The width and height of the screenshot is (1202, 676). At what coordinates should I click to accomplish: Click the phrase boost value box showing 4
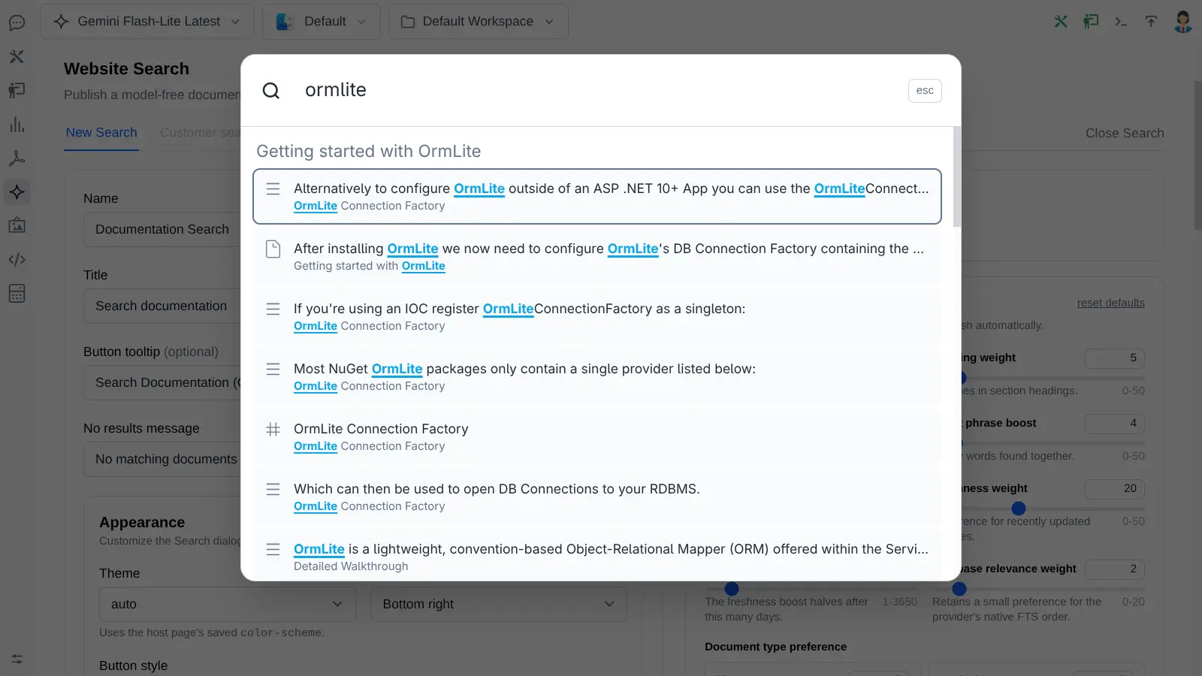pyautogui.click(x=1115, y=424)
